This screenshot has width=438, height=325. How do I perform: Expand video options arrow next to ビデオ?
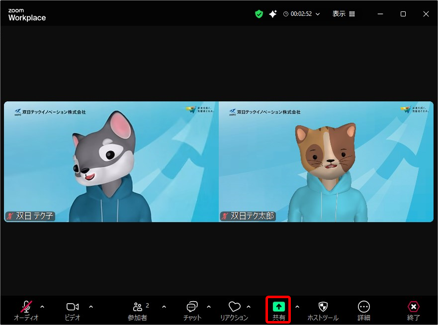(x=91, y=307)
